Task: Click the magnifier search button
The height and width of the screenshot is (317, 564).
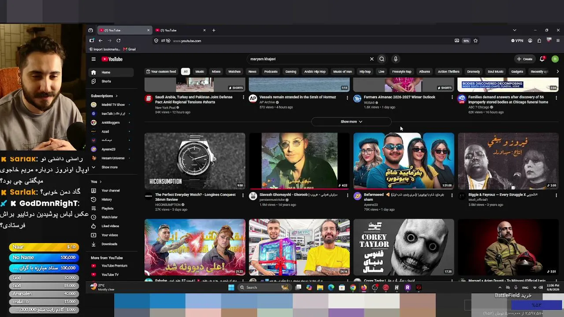Action: point(382,59)
